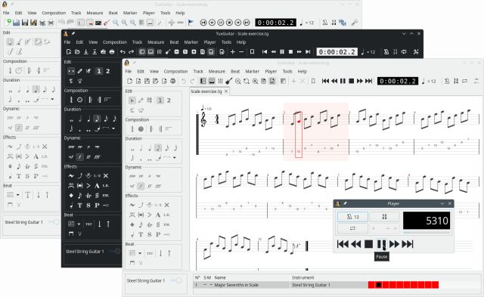Viewport: 484px width, 297px height.
Task: Select the highlighted eighth note duration in the front window
Action: [158, 148]
